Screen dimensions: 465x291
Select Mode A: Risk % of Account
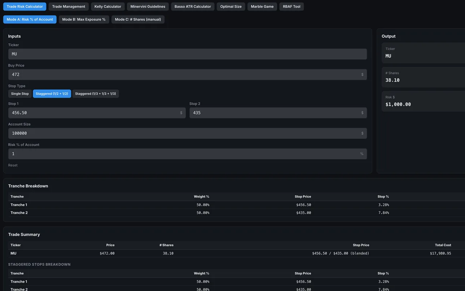coord(30,19)
